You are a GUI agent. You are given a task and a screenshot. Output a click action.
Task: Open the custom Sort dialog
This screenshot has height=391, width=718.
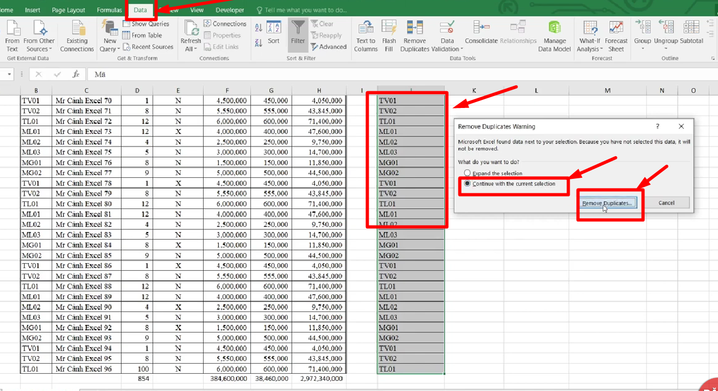(274, 33)
